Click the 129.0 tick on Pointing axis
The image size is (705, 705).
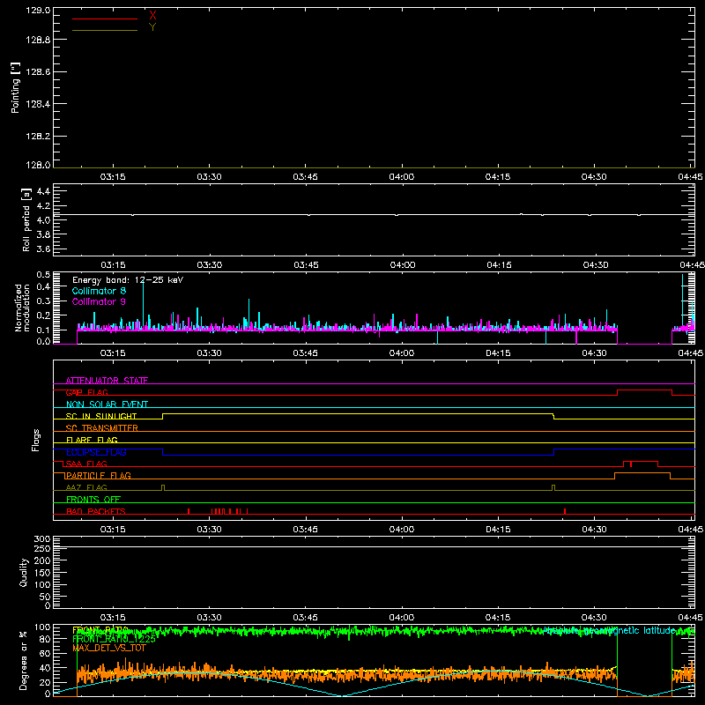pos(38,10)
